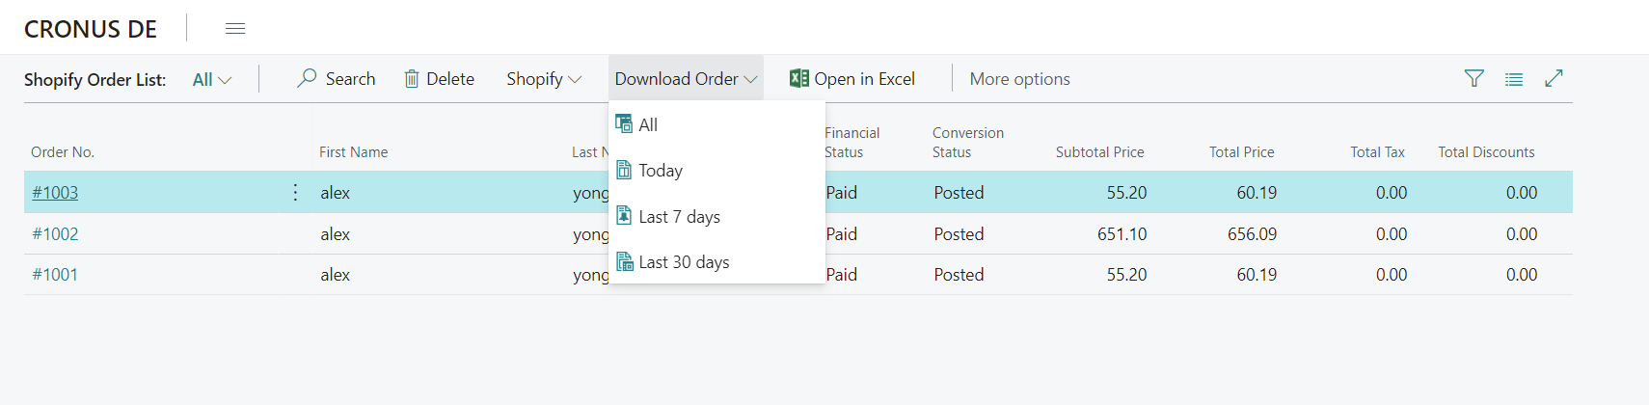Click the Delete trash can icon

pos(412,79)
